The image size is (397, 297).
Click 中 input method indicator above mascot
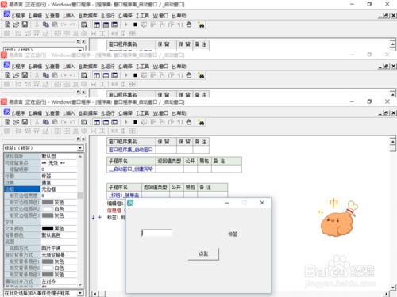[x=333, y=203]
